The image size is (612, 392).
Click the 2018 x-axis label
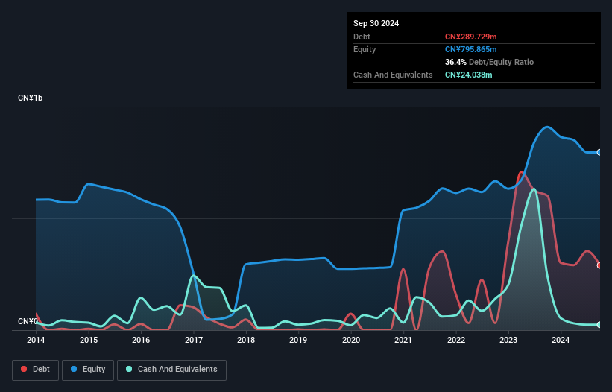coord(246,340)
